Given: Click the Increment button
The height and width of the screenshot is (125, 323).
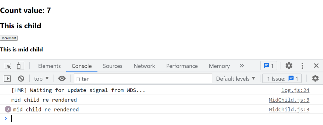Looking at the screenshot, I should click(9, 38).
